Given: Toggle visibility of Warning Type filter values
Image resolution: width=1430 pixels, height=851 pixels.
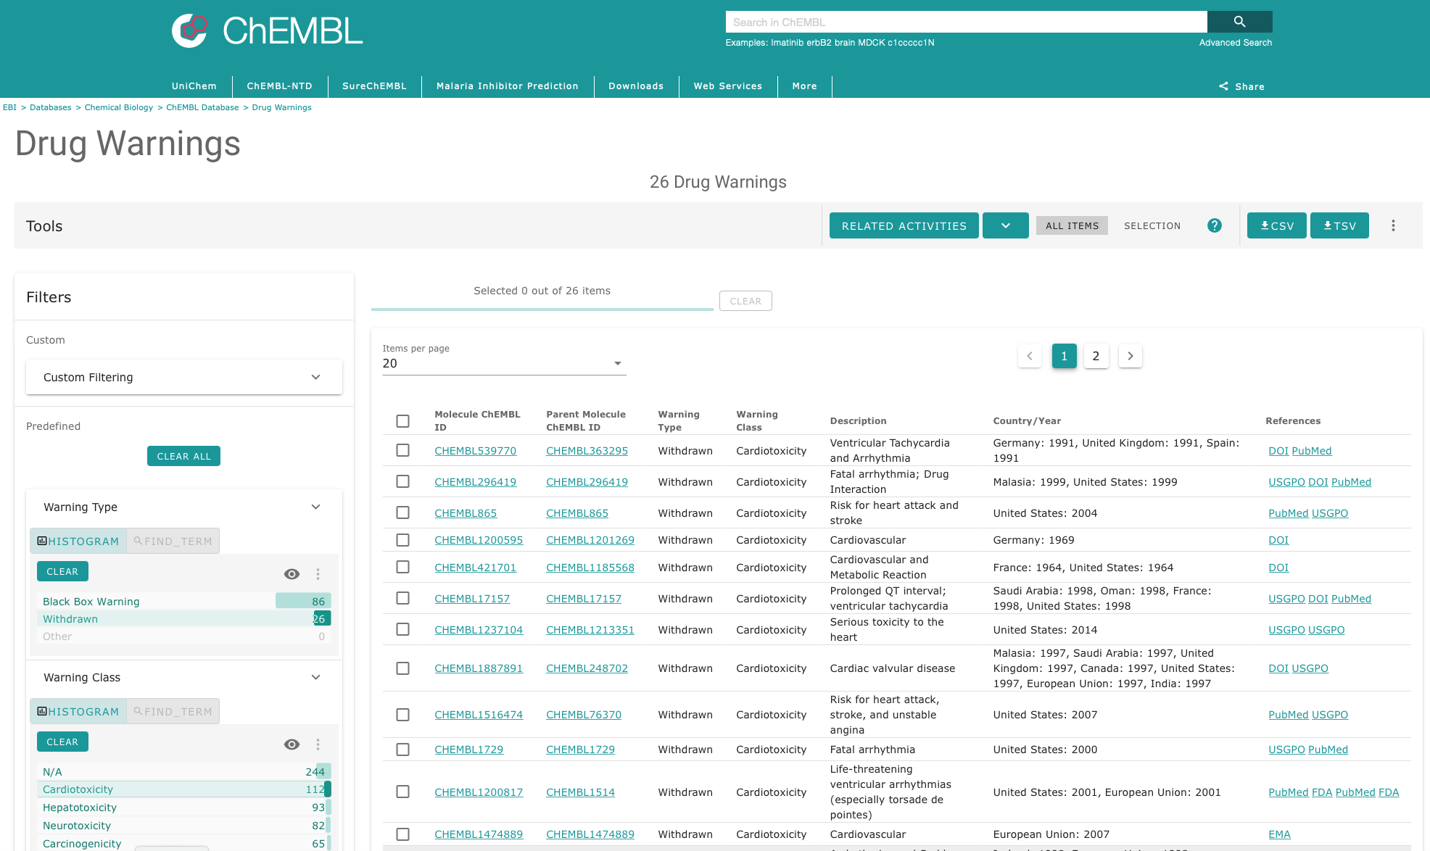Looking at the screenshot, I should click(292, 573).
